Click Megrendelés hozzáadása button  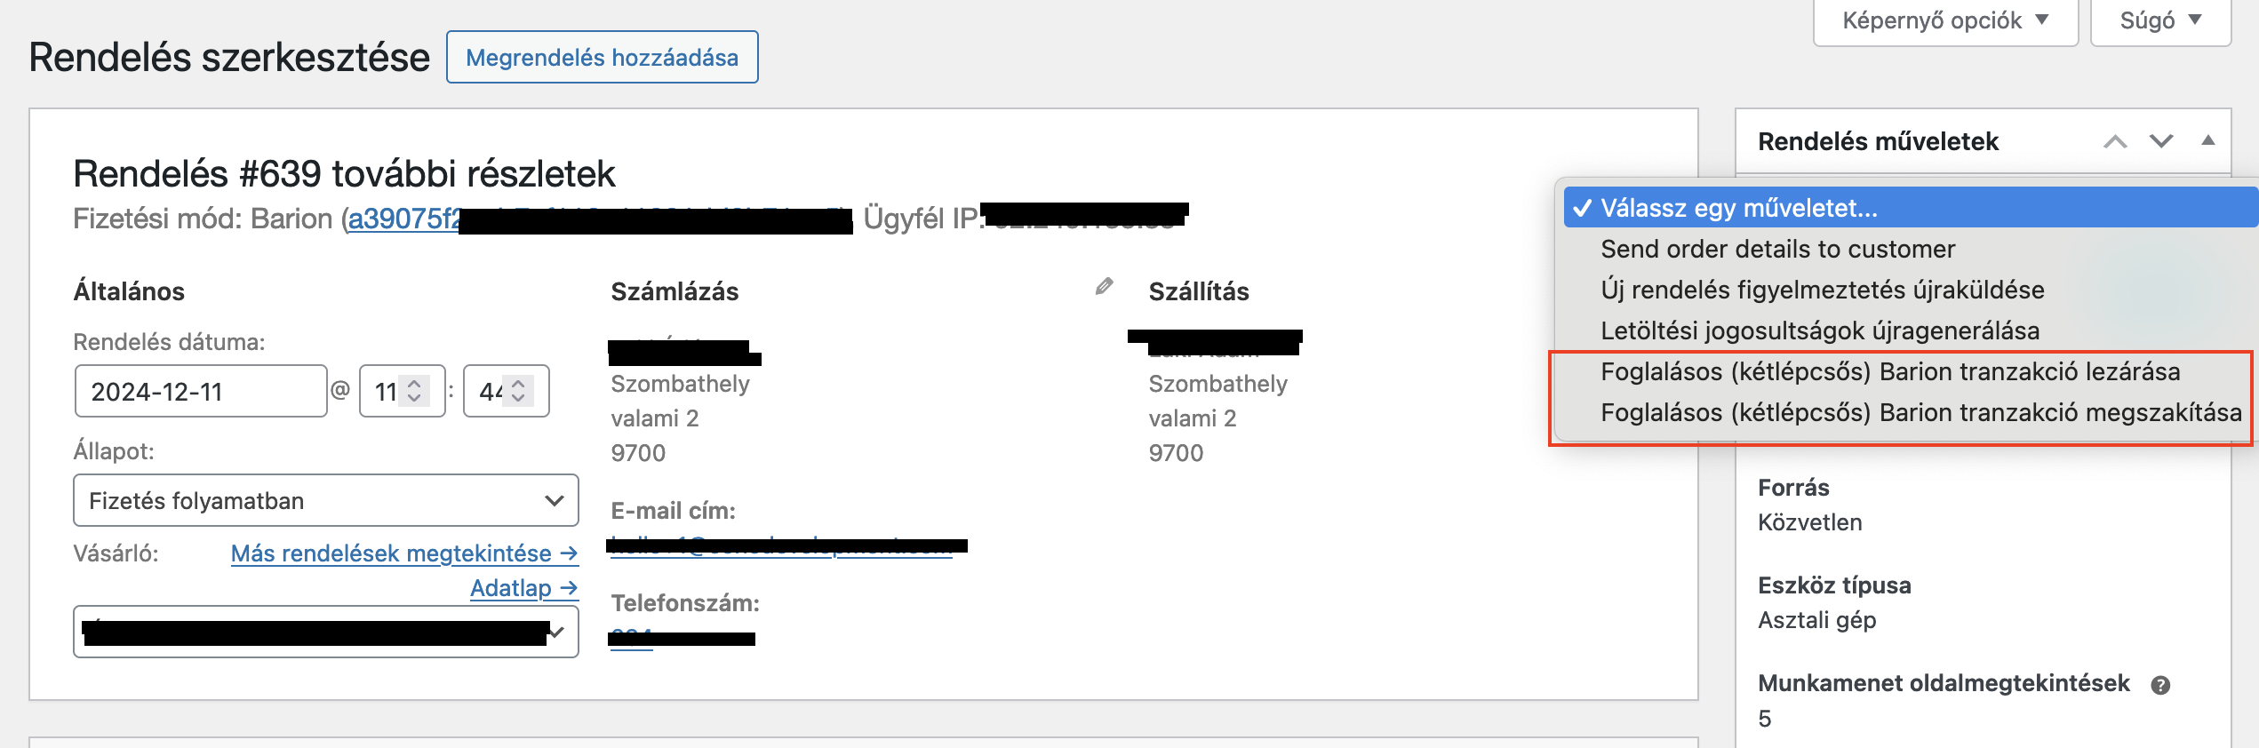pyautogui.click(x=602, y=57)
